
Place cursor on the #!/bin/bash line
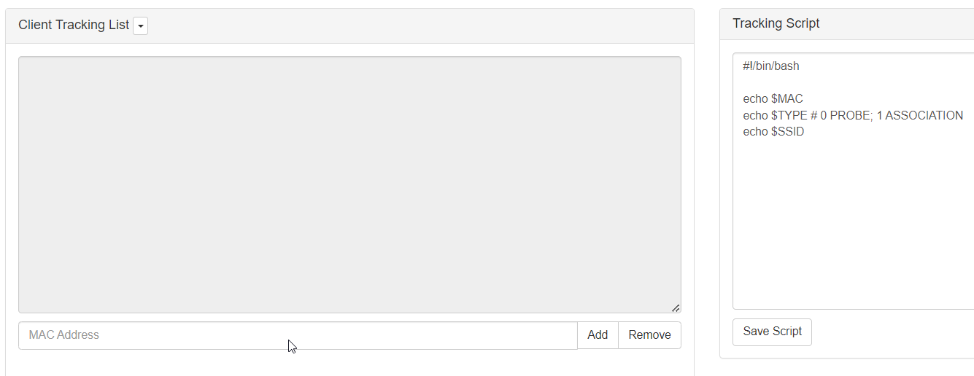(771, 66)
